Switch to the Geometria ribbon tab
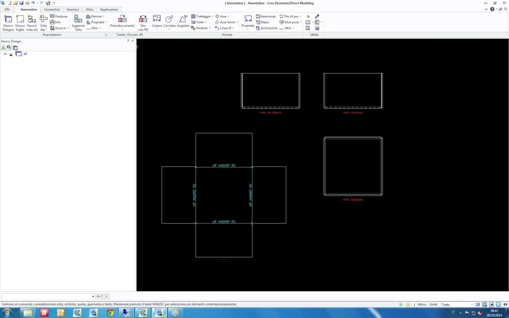This screenshot has height=318, width=509. tap(52, 9)
